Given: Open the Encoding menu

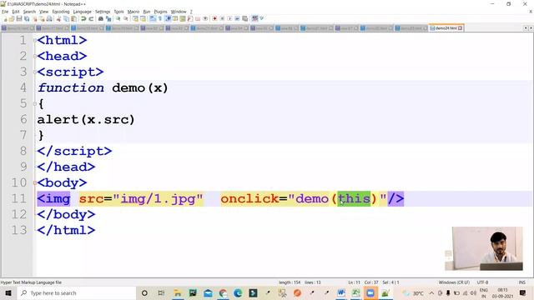Looking at the screenshot, I should click(61, 12).
